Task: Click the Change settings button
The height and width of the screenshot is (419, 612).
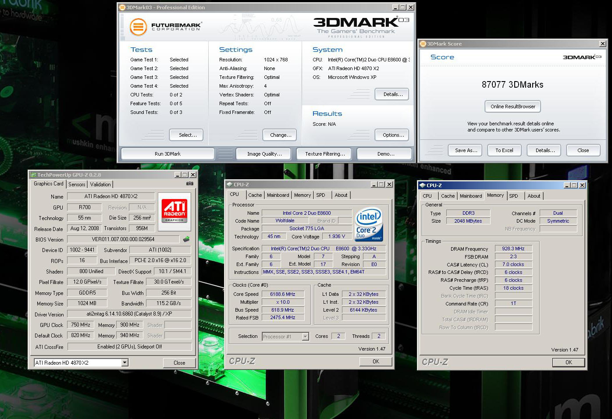Action: [281, 135]
